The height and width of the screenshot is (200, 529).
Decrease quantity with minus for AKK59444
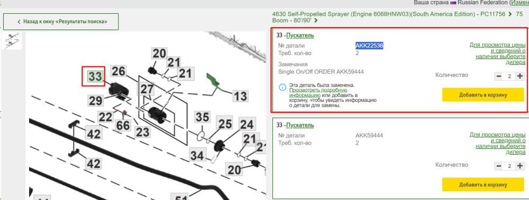point(499,166)
